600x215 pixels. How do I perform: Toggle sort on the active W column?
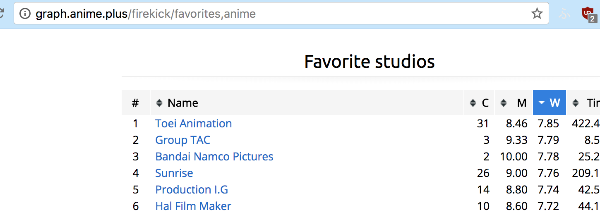(549, 103)
